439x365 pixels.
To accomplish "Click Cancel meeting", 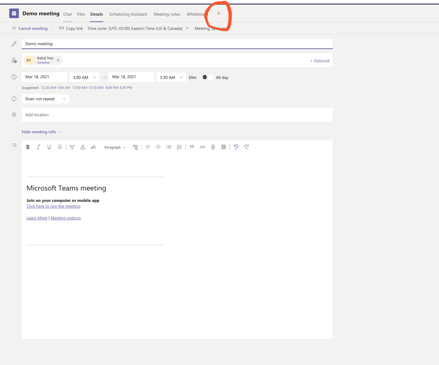I will [30, 28].
